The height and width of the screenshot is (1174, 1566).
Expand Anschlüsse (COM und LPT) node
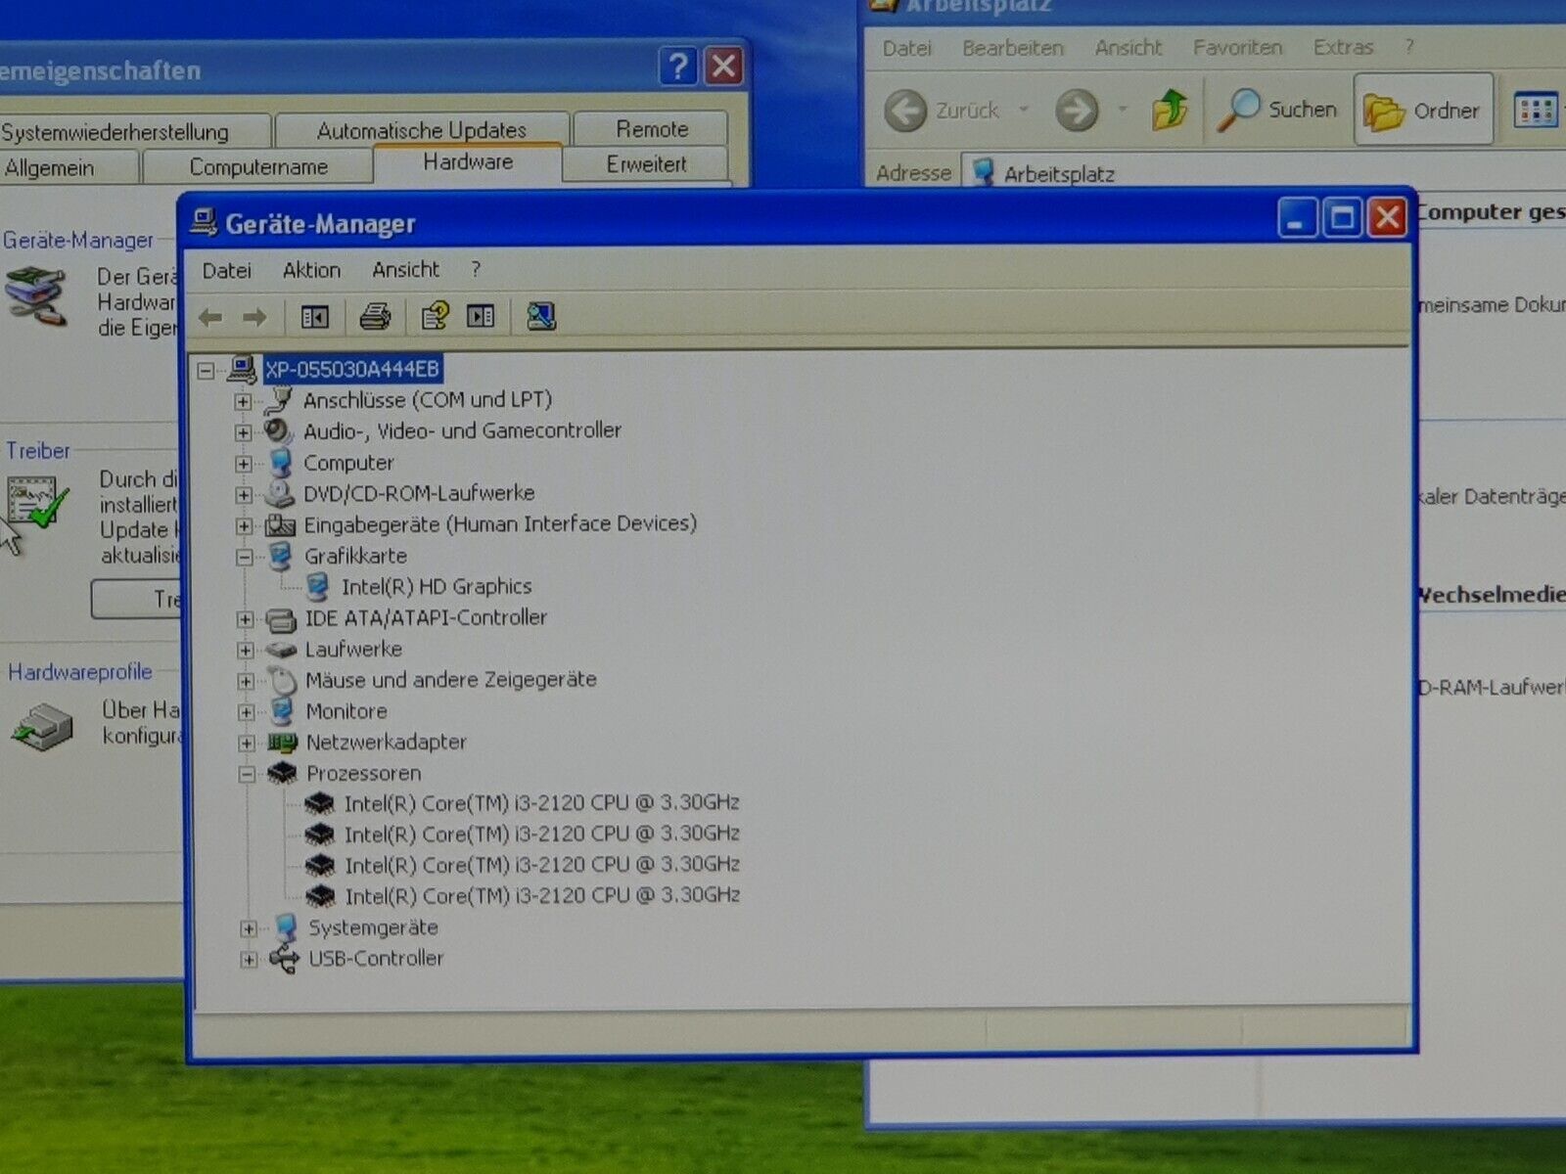(243, 401)
